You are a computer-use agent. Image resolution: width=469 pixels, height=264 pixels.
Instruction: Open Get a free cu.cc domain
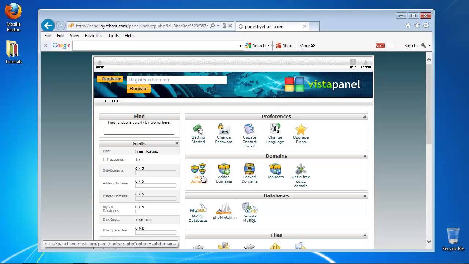[x=300, y=169]
